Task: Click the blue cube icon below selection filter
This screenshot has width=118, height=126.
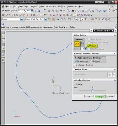Action: pos(3,24)
